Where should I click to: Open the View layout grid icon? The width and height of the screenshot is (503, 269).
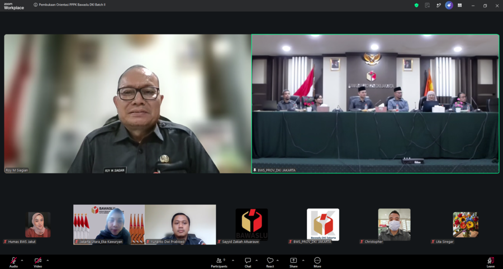pyautogui.click(x=460, y=5)
